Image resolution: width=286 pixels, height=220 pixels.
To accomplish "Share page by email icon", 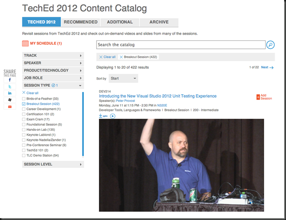I will (x=9, y=106).
